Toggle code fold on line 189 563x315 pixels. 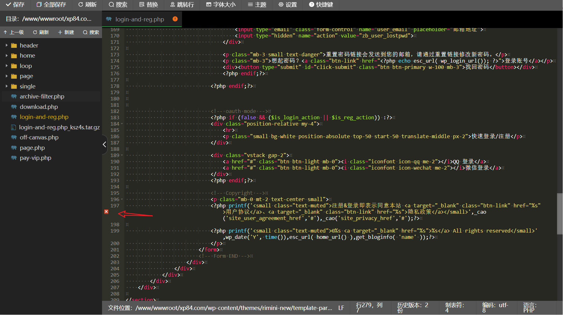[x=122, y=155]
